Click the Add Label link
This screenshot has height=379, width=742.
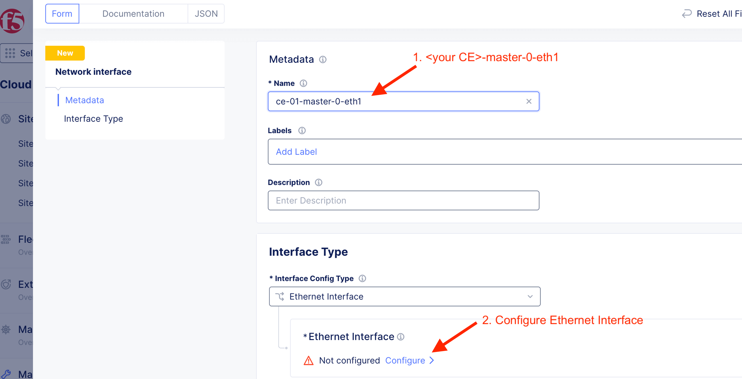(x=296, y=151)
